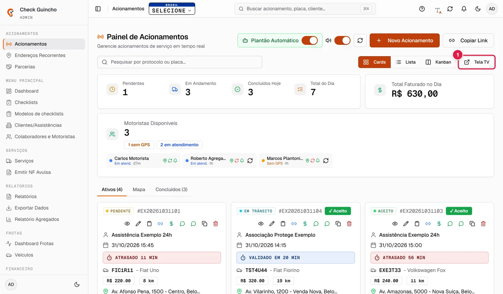This screenshot has height=294, width=503.
Task: Refresh Roberto Agrega driver status
Action: 250,161
